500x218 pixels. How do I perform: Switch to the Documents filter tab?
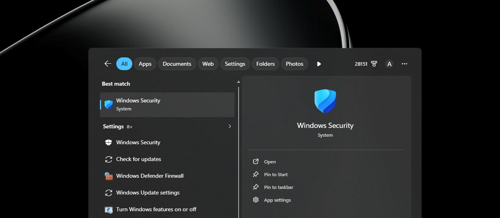pos(177,64)
